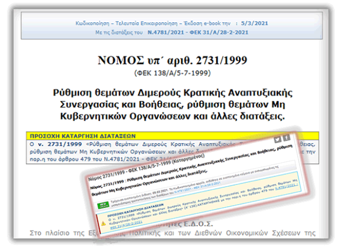Viewport: 338px width, 248px height.
Task: Open ΦΕΚ 31/Α/28-2-2021 link at card bottom
Action: tap(126, 225)
